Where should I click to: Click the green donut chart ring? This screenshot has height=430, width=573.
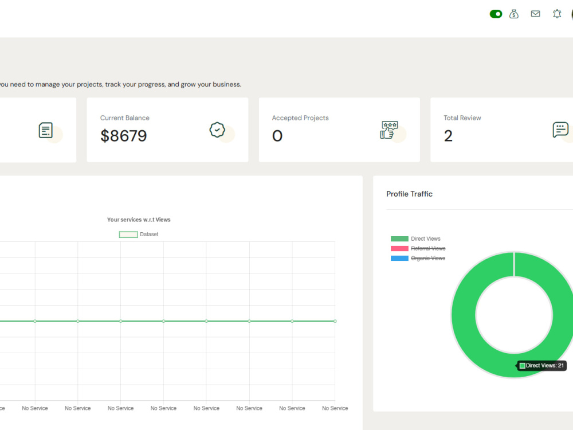coord(464,315)
